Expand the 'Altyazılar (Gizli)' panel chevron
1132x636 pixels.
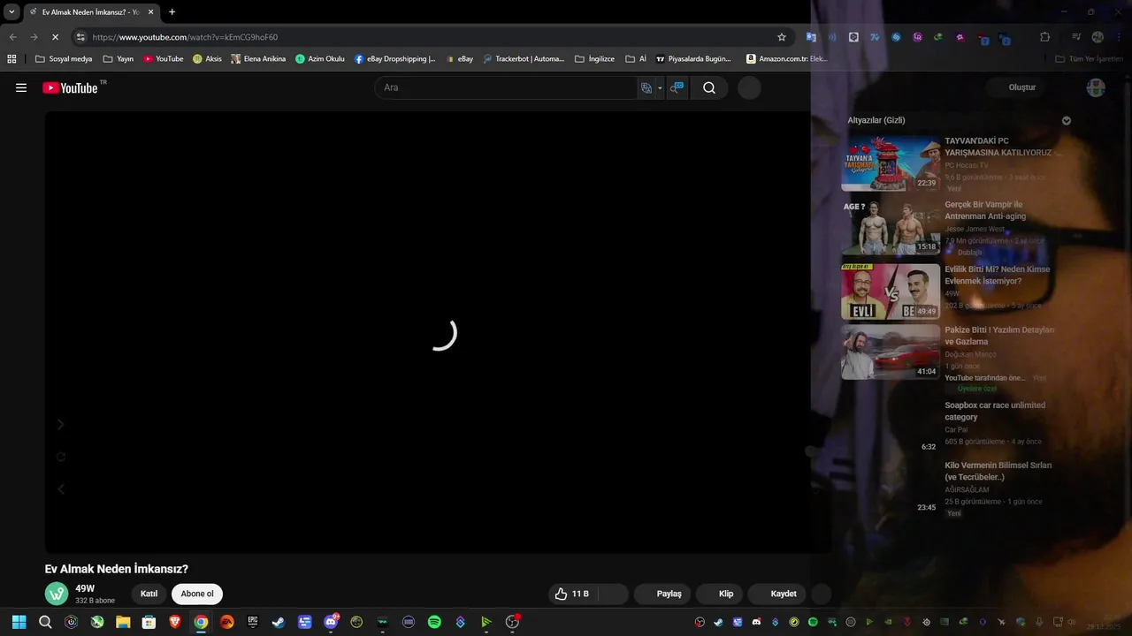click(1067, 120)
